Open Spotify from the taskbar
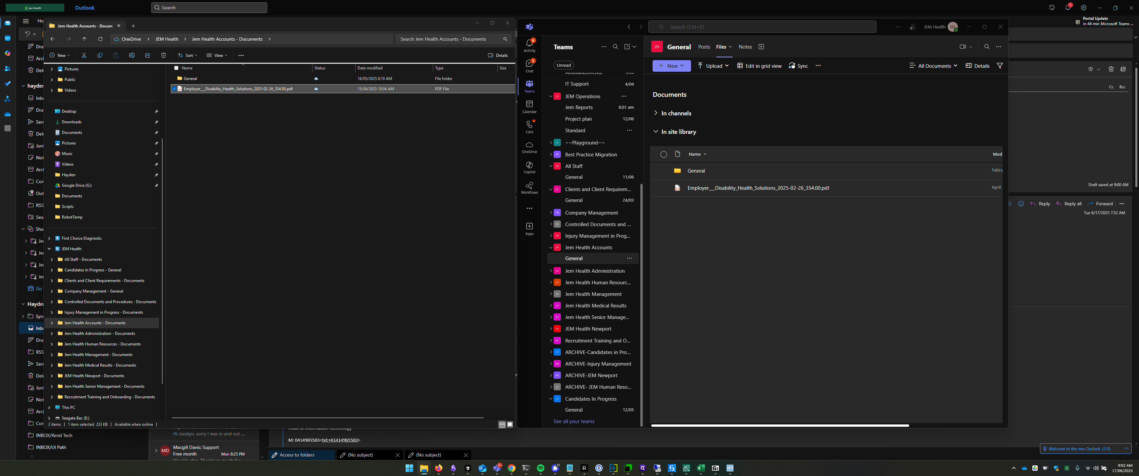1139x476 pixels. tap(540, 468)
